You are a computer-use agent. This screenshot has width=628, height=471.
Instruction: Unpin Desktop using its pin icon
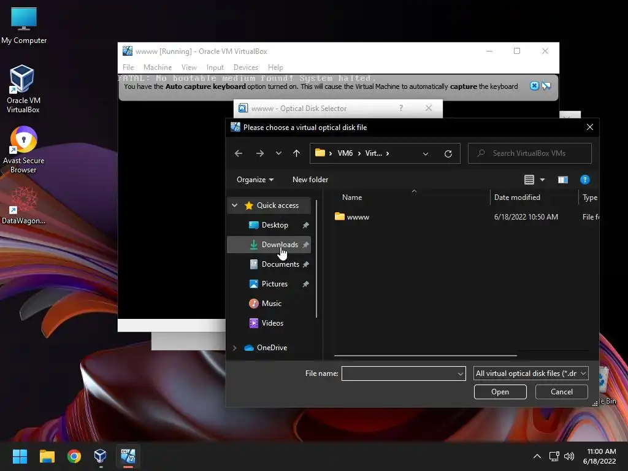(306, 225)
